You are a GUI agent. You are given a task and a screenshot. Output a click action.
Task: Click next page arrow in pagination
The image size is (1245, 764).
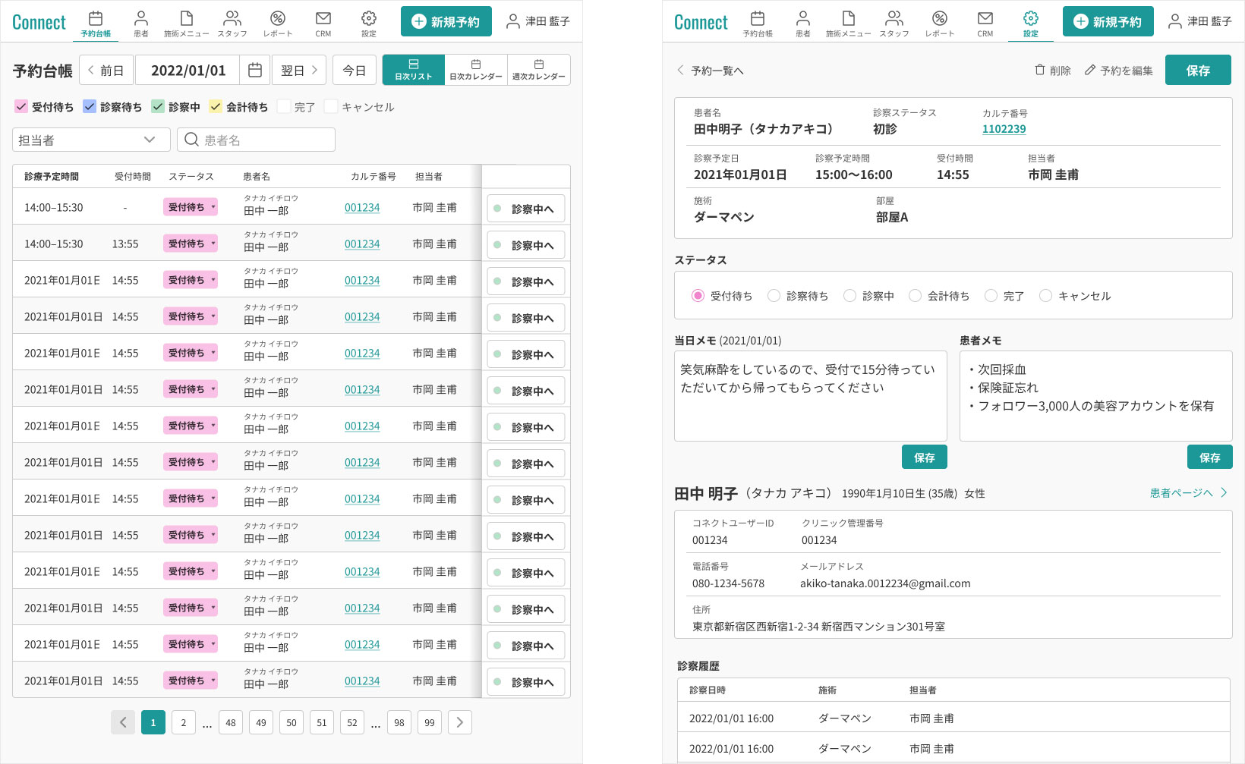tap(460, 722)
